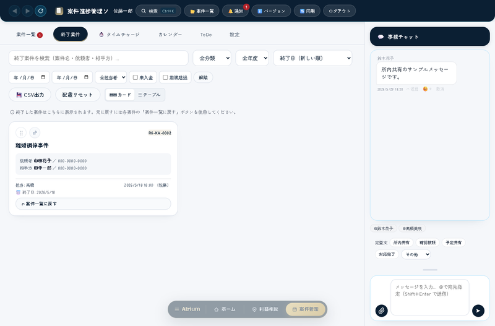Insert the 対応完了 template
This screenshot has height=326, width=495.
point(387,254)
